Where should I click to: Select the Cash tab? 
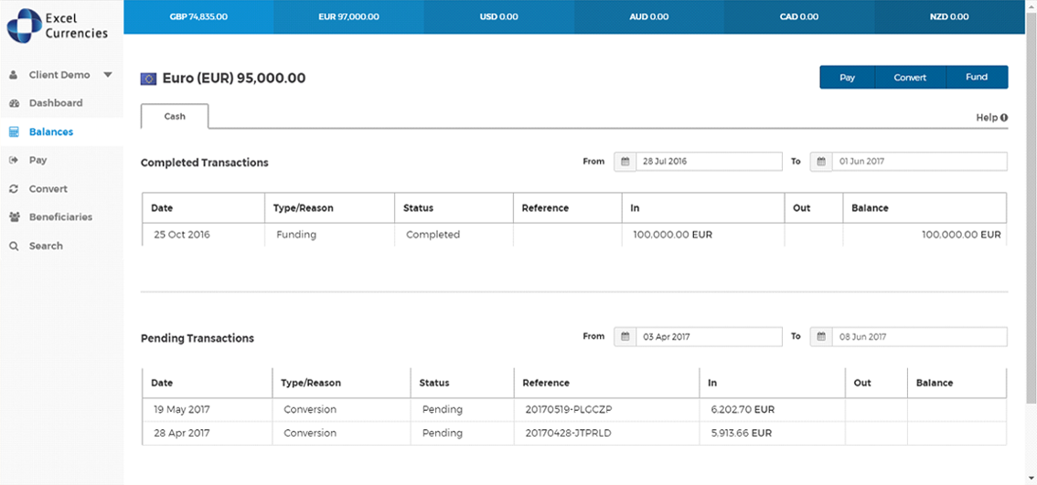tap(175, 117)
